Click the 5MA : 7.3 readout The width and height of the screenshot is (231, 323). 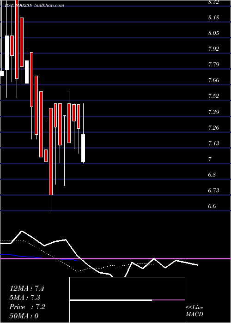[x=25, y=298]
